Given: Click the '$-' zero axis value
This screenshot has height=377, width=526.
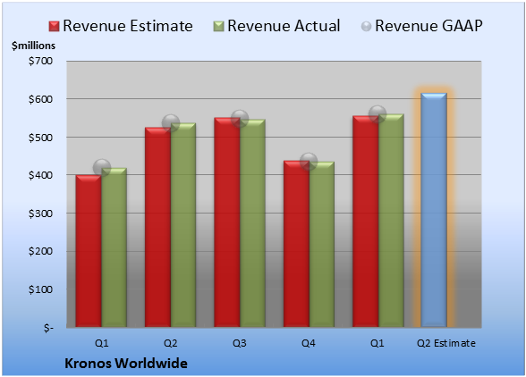Looking at the screenshot, I should 48,328.
